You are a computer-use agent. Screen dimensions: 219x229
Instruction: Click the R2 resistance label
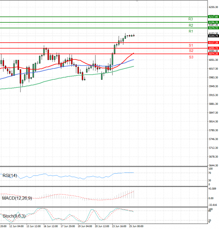pos(191,25)
